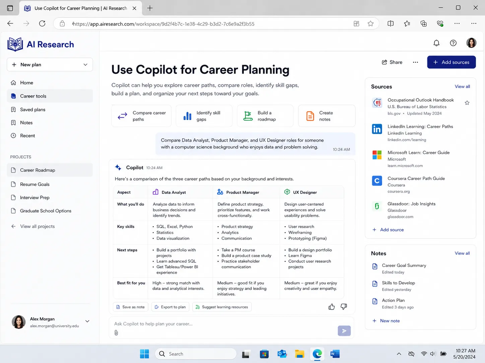Viewport: 485px width, 363px height.
Task: Click the AI Research logo
Action: coord(41,44)
